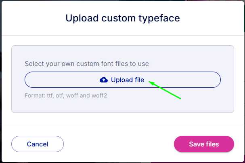Confirm with the pink Save files button

(x=204, y=144)
